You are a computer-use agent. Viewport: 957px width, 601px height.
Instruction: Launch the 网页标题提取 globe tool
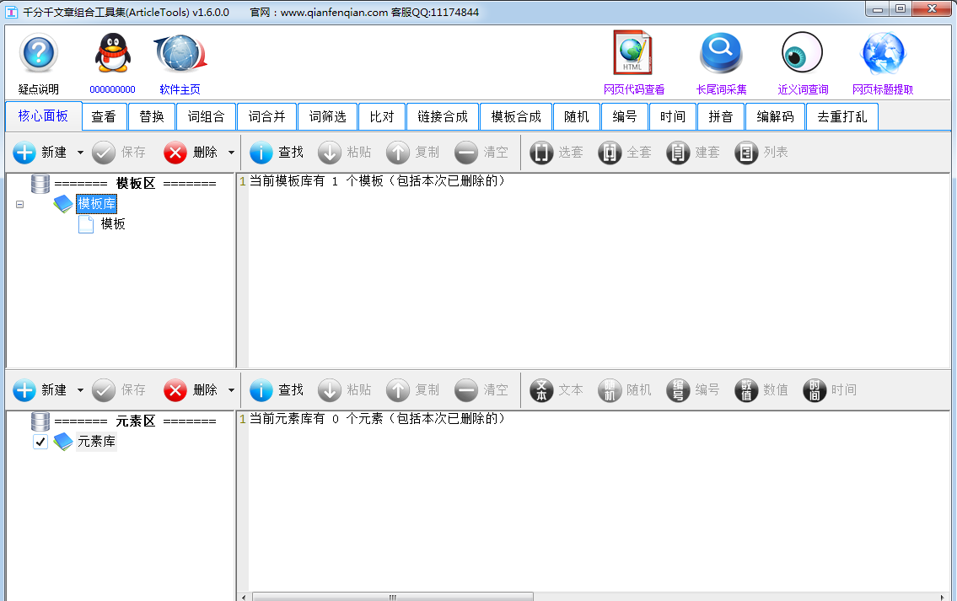point(883,53)
